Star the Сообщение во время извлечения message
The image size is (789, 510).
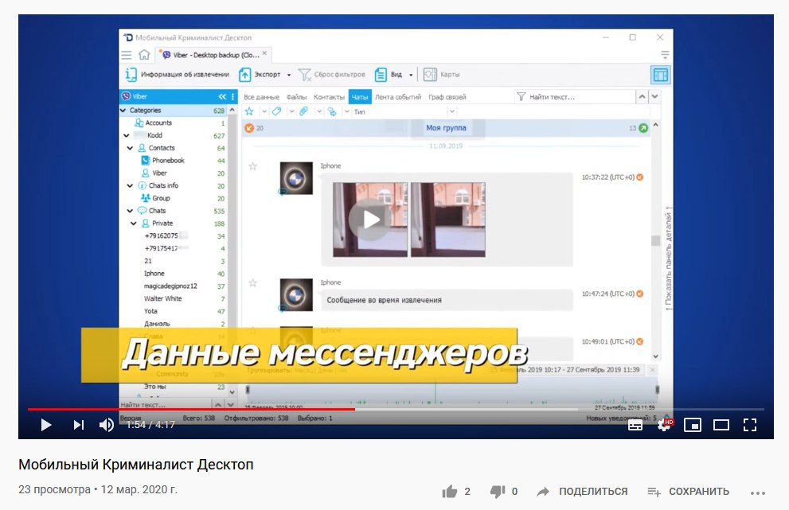[x=253, y=283]
